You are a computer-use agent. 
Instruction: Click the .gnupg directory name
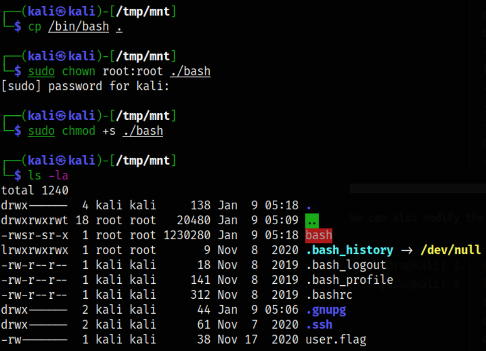(326, 310)
